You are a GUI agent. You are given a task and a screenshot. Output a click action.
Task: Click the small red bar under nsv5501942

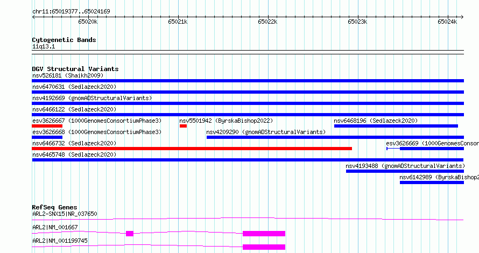(x=184, y=126)
